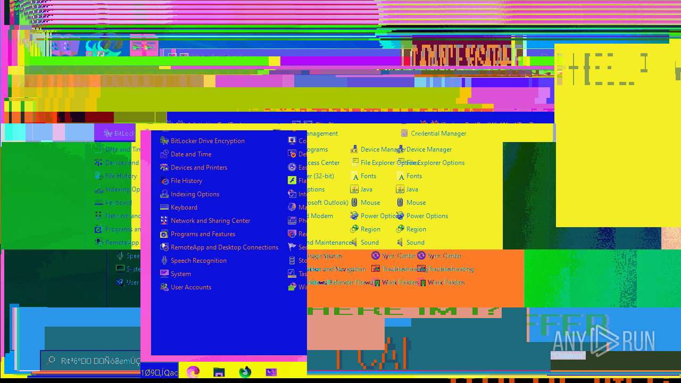Click File History icon in blue panel
Screen dimensions: 681x383
(164, 181)
